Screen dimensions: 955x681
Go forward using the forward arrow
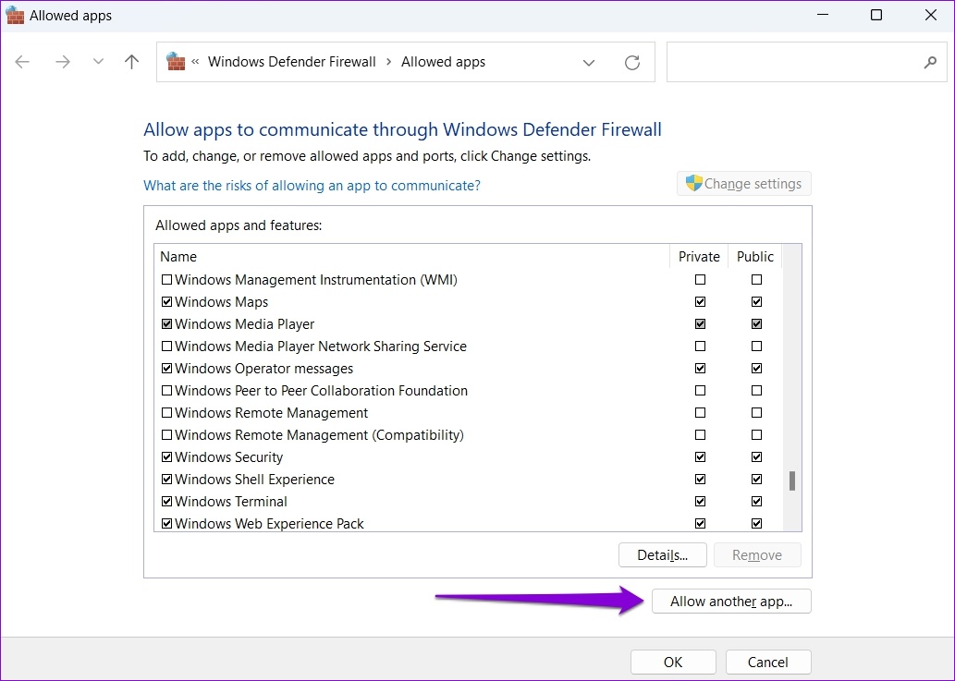pos(63,62)
